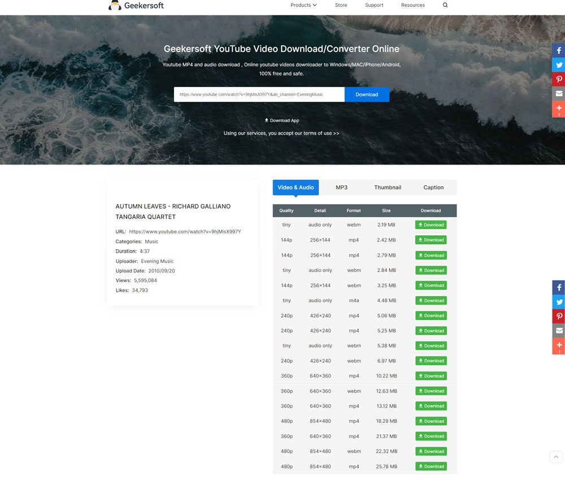This screenshot has height=489, width=565.
Task: Click the likes count 34,793
Action: coord(140,291)
